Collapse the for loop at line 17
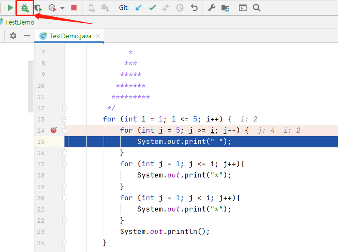This screenshot has height=252, width=338. pyautogui.click(x=65, y=165)
